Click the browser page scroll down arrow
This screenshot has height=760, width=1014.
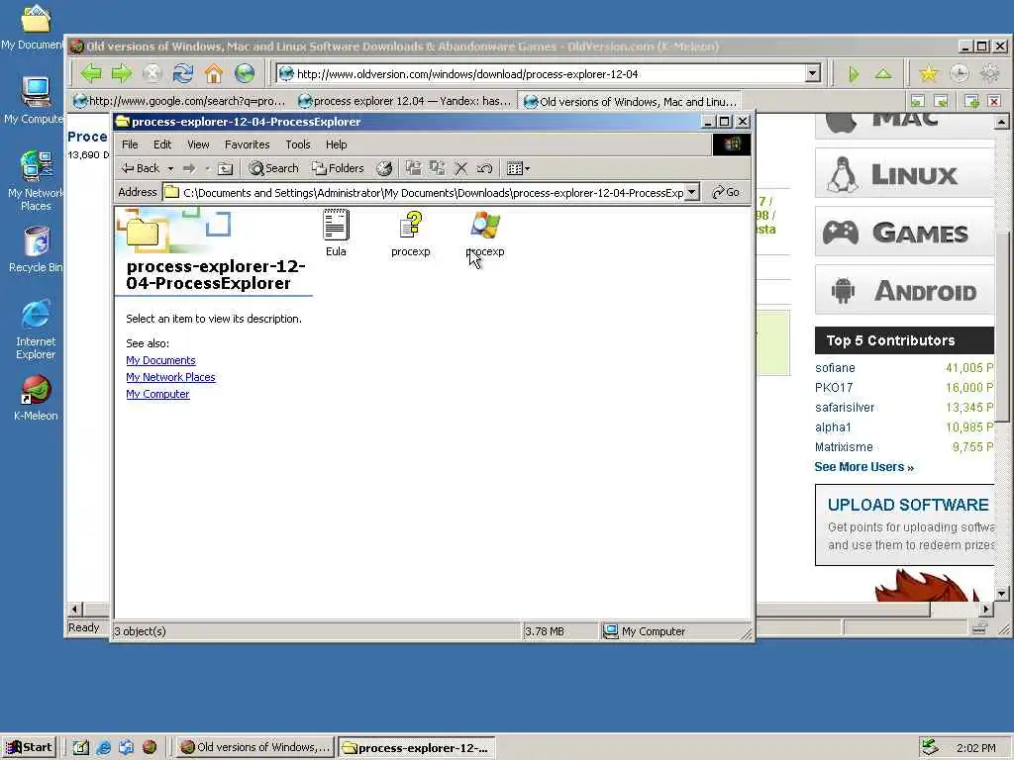[x=1002, y=594]
